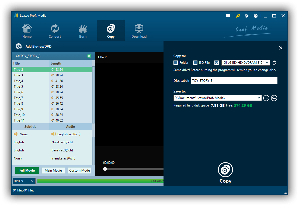The width and height of the screenshot is (299, 206).
Task: Enable the ISO File checkbox
Action: tap(195, 63)
